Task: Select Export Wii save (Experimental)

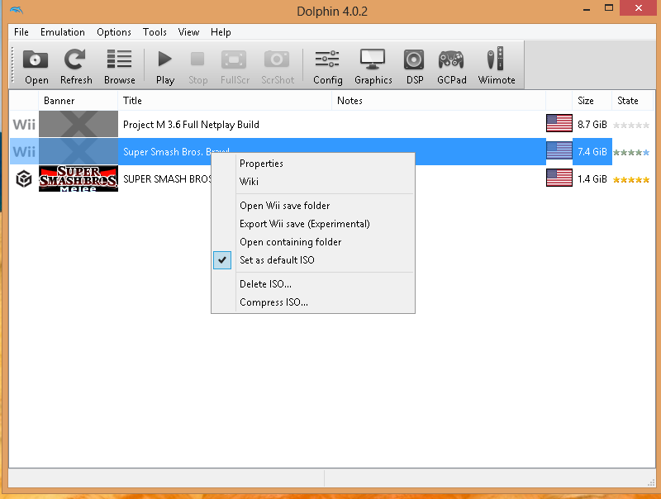Action: click(313, 224)
